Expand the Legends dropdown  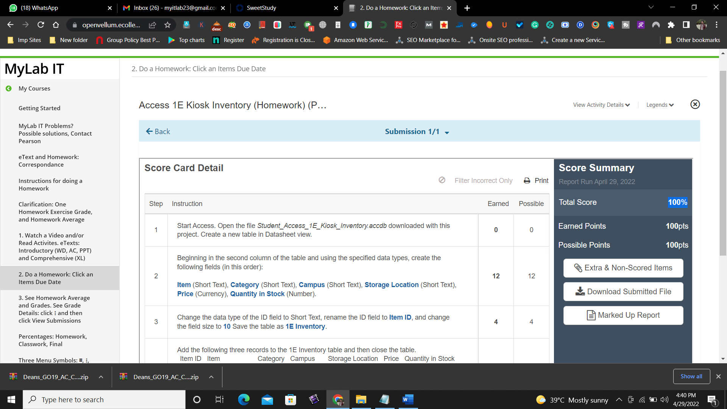pyautogui.click(x=660, y=105)
